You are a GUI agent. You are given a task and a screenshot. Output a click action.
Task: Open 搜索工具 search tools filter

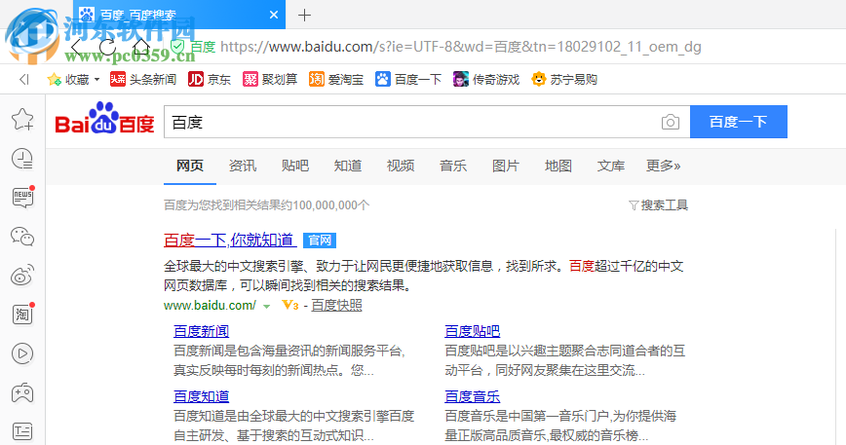click(x=658, y=205)
